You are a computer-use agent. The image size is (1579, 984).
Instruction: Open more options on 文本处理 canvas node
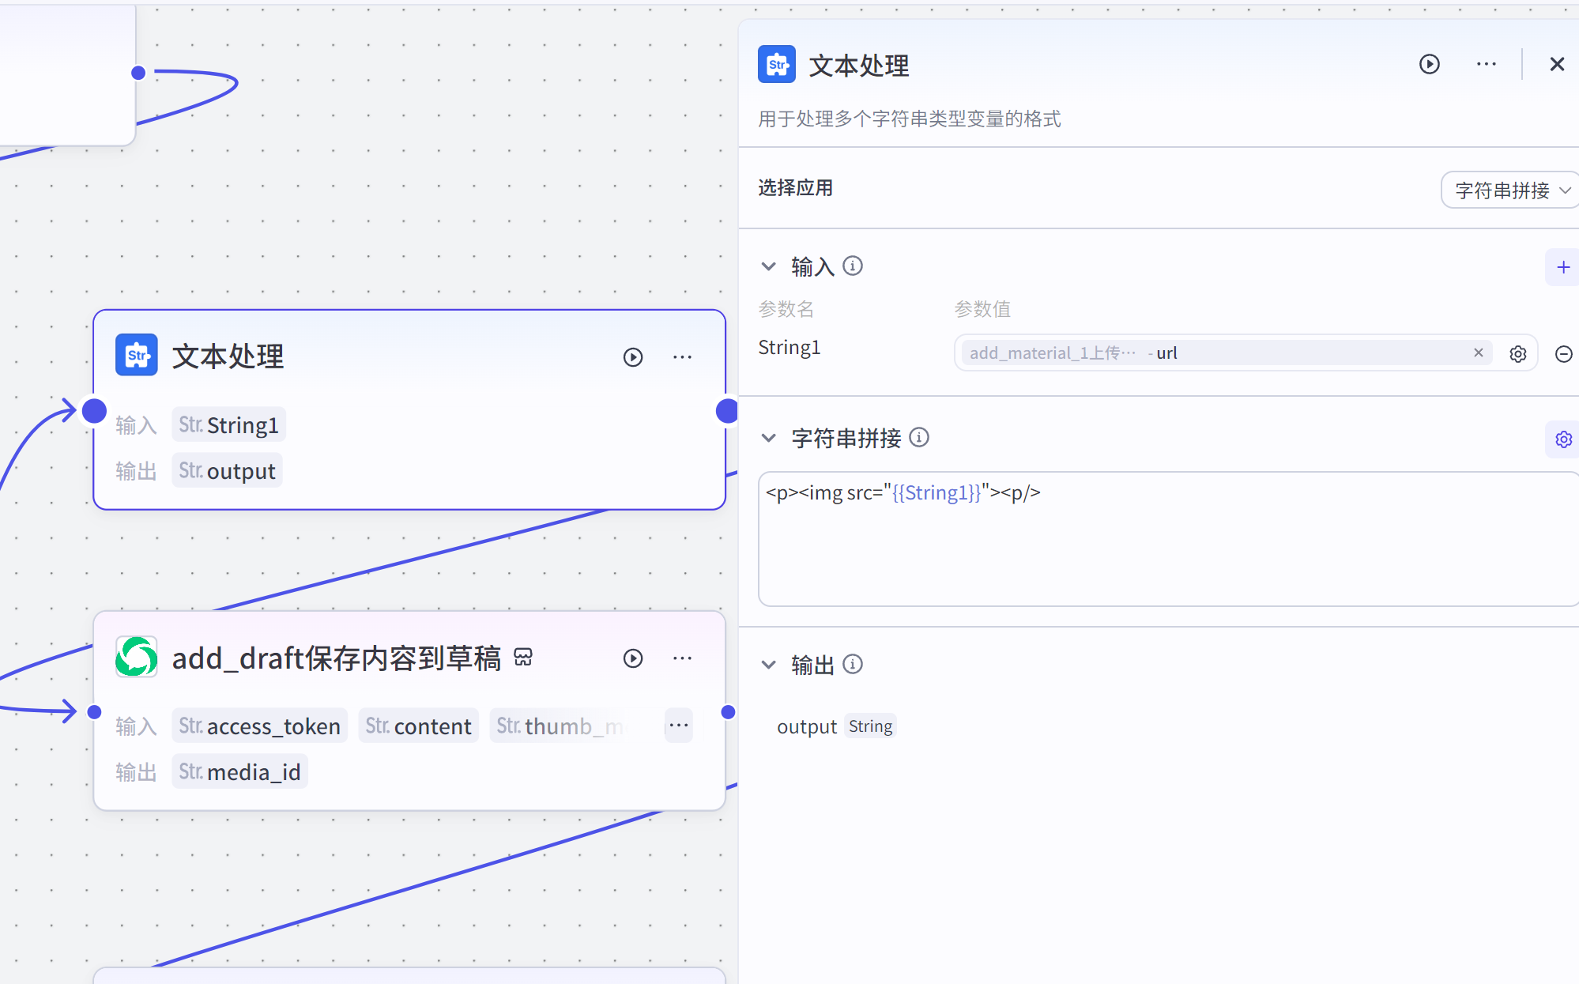pyautogui.click(x=682, y=357)
